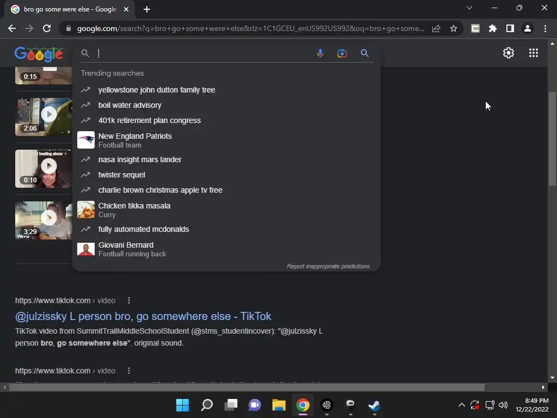Select 'nasa insight mars lander' suggestion
The image size is (557, 418).
tap(227, 159)
